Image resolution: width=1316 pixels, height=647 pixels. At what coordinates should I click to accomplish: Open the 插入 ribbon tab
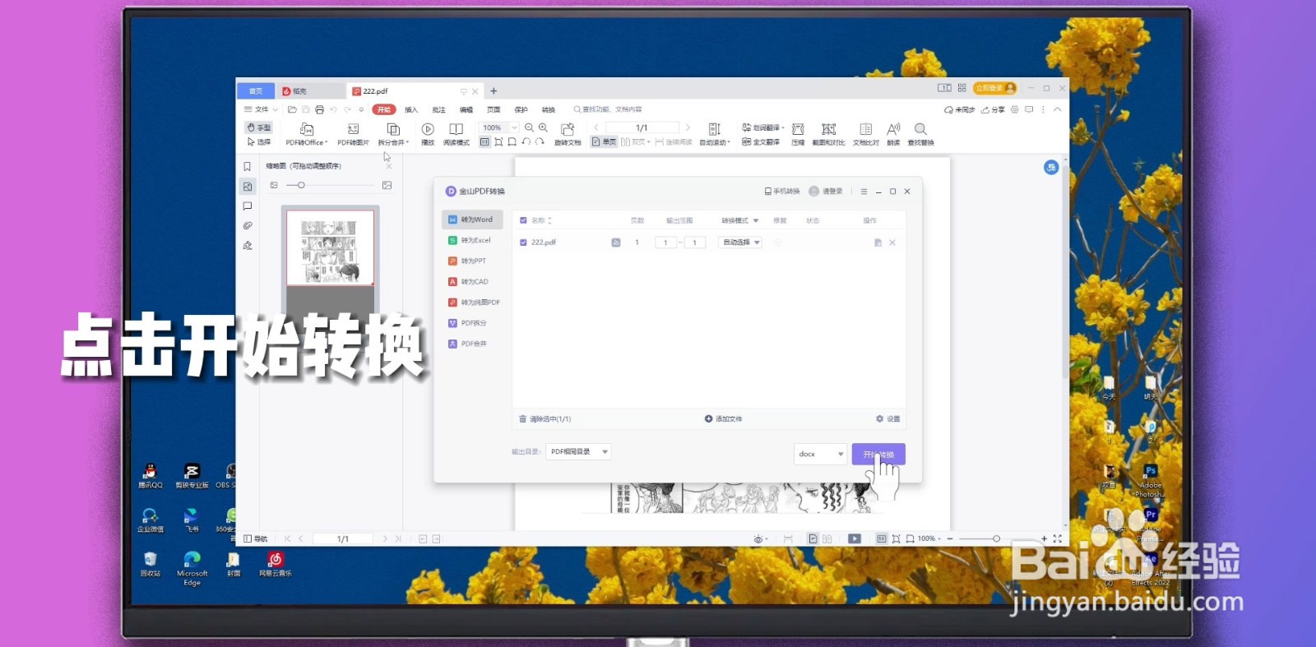click(x=411, y=109)
